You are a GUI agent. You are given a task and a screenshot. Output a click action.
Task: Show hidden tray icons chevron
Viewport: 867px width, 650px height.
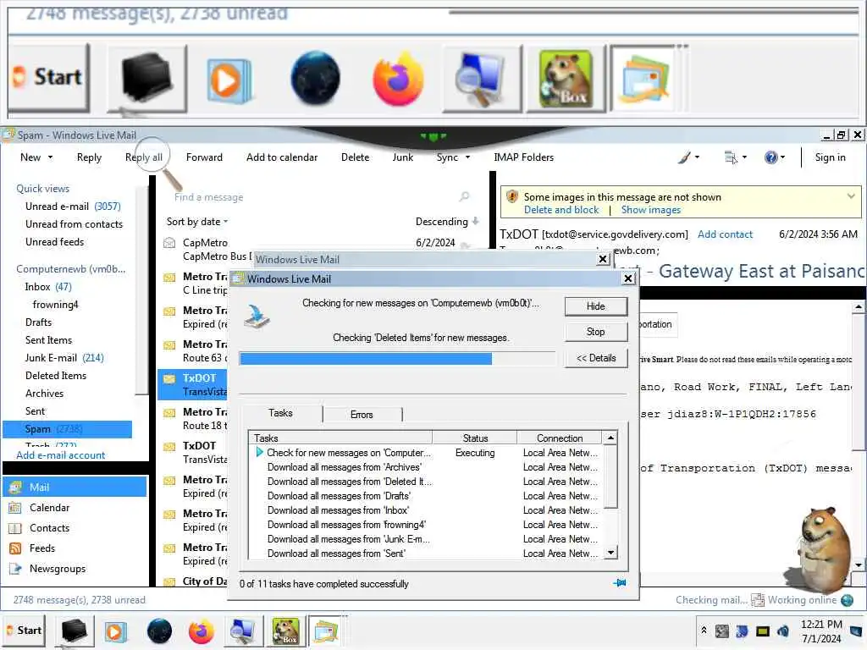point(704,630)
